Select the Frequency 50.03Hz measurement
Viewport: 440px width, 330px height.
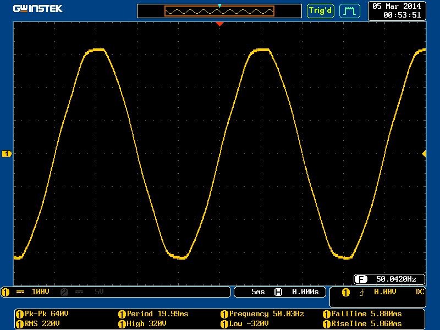pos(262,314)
